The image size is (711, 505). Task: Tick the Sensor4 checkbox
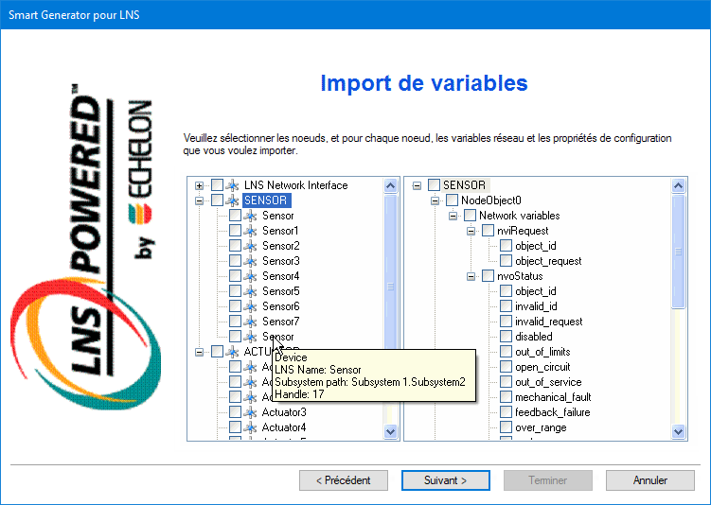click(x=235, y=275)
